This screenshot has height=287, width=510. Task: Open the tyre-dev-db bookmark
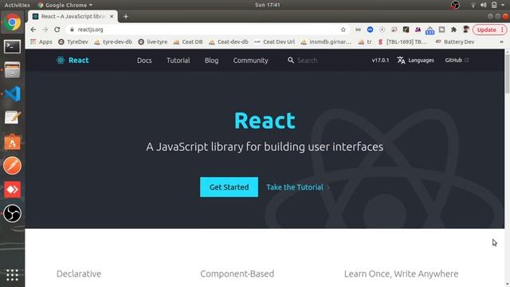113,41
